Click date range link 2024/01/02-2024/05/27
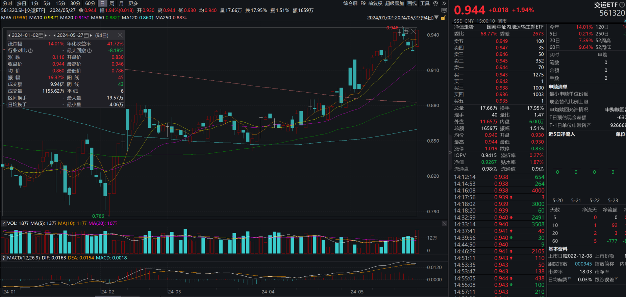Viewport: 626px width, 297px height. (x=400, y=18)
